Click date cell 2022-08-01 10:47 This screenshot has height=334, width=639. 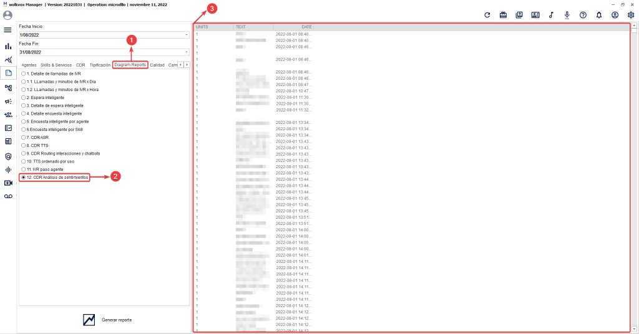[x=293, y=91]
